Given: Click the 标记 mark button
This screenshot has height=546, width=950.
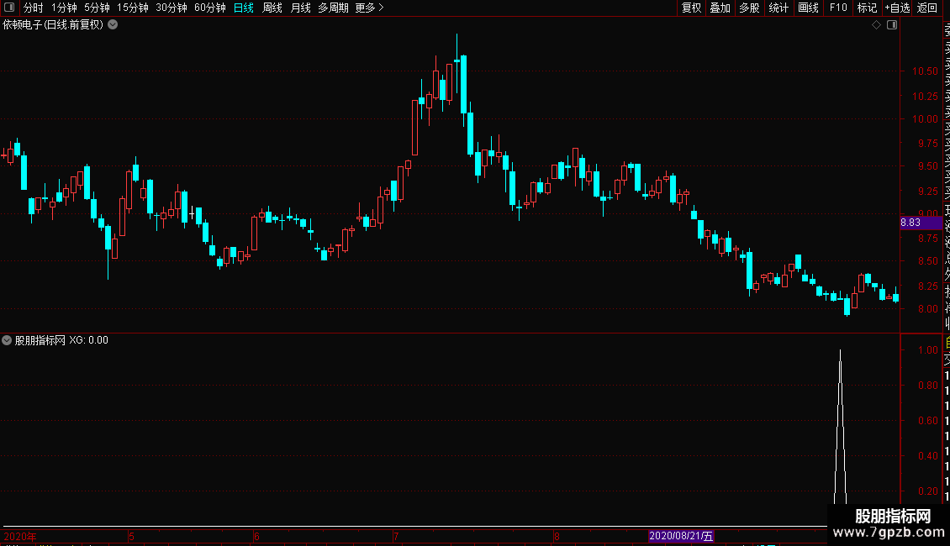Looking at the screenshot, I should pos(867,8).
